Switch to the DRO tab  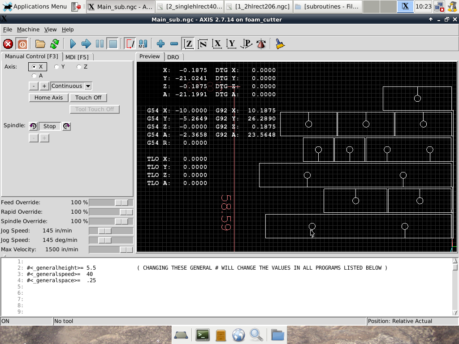tap(173, 57)
